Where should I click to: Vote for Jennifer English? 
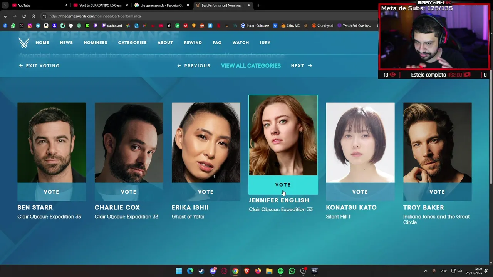tap(283, 185)
